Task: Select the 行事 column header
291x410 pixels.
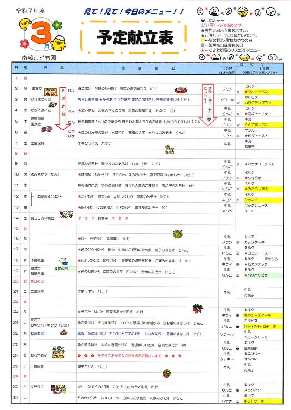Action: pos(53,69)
